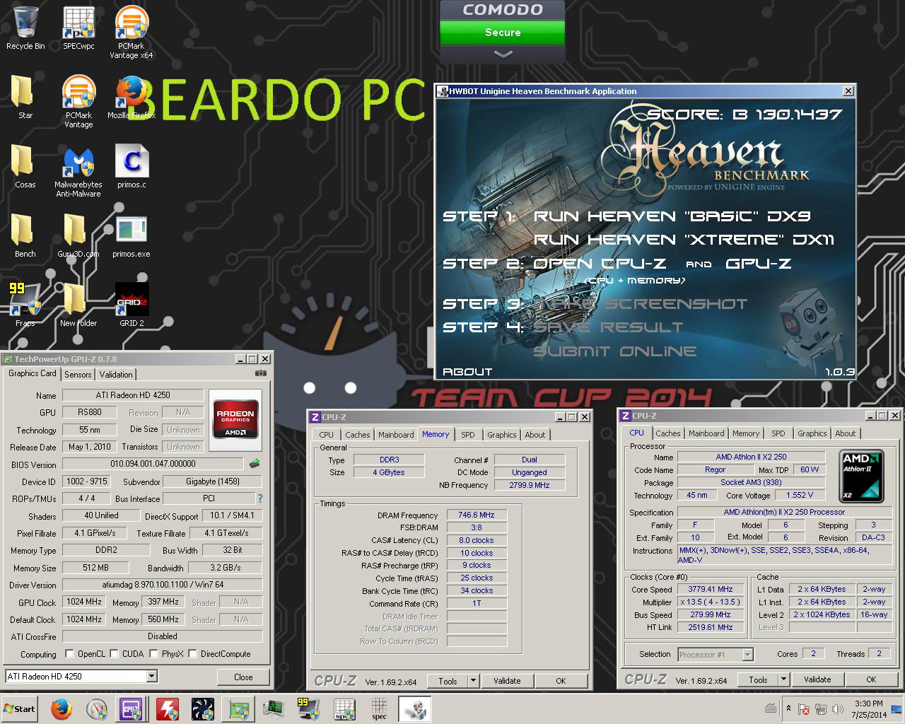Image resolution: width=905 pixels, height=724 pixels.
Task: Launch PCMark Vantage desktop shortcut
Action: [78, 102]
